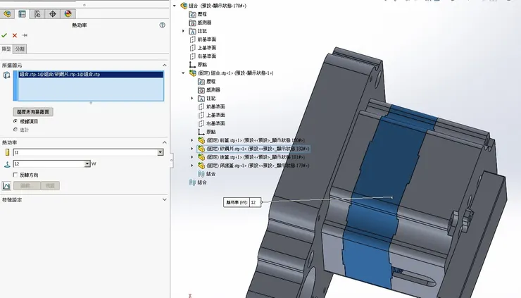
Task: Open the SI units dropdown
Action: (160, 152)
